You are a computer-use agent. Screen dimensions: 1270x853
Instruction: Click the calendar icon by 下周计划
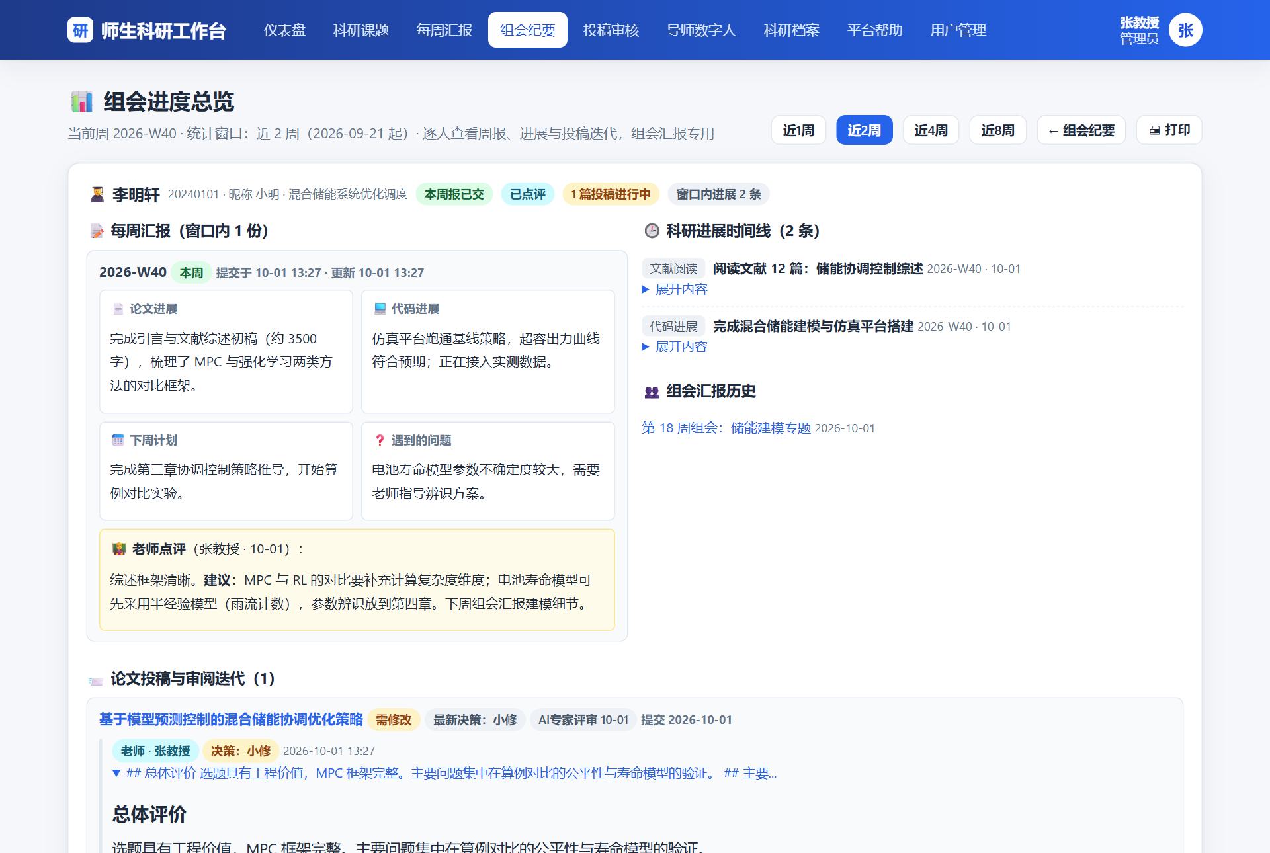click(118, 440)
